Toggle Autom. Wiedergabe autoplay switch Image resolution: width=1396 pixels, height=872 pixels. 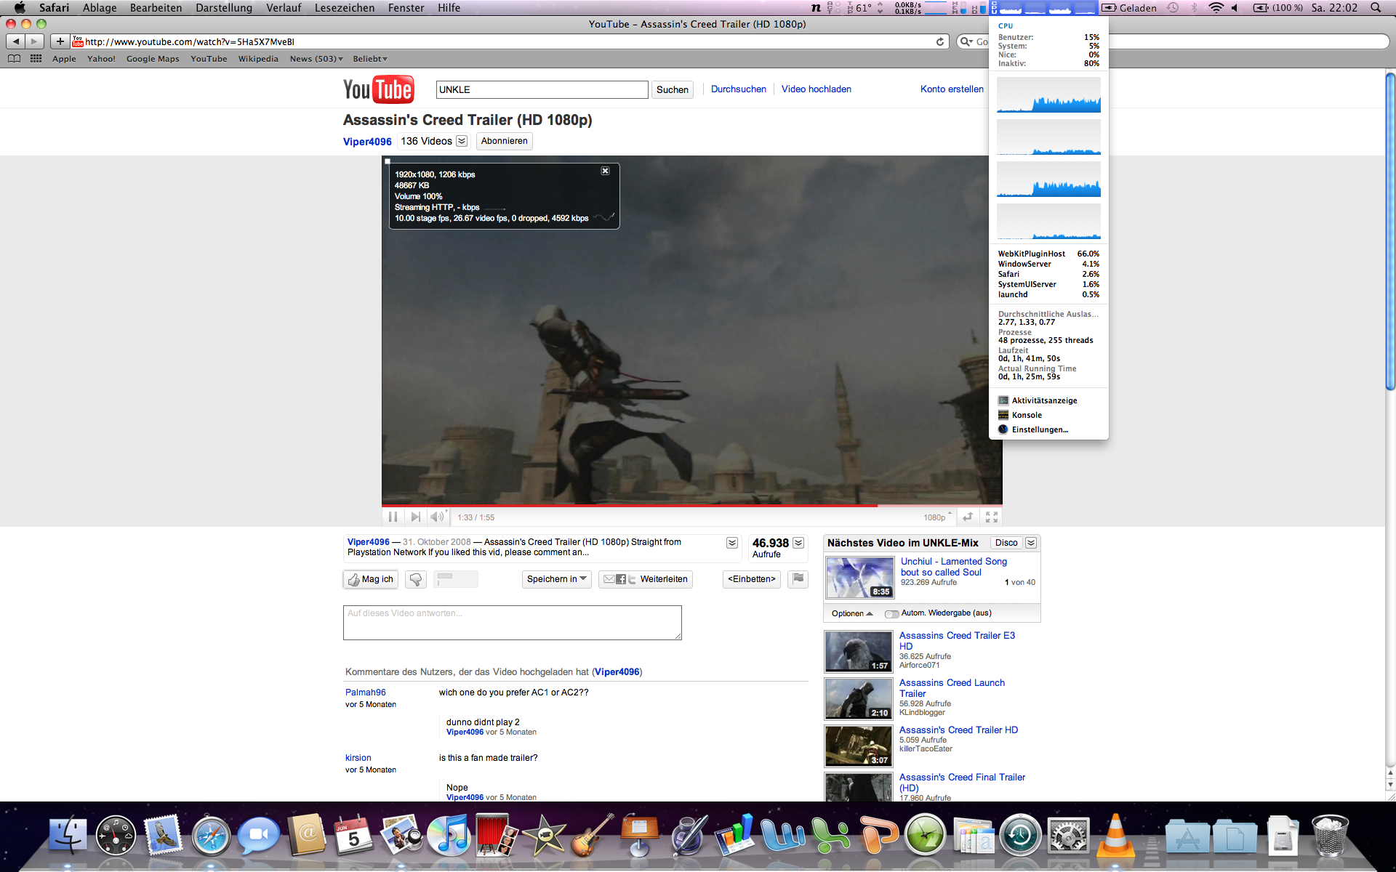coord(891,614)
